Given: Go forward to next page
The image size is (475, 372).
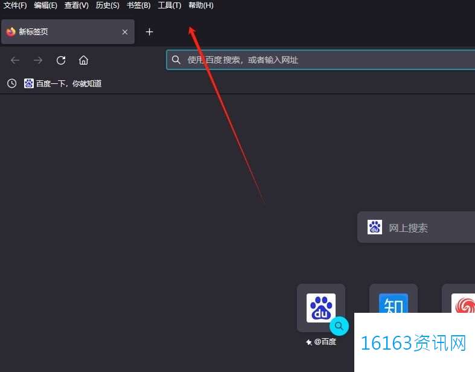Looking at the screenshot, I should click(x=38, y=60).
